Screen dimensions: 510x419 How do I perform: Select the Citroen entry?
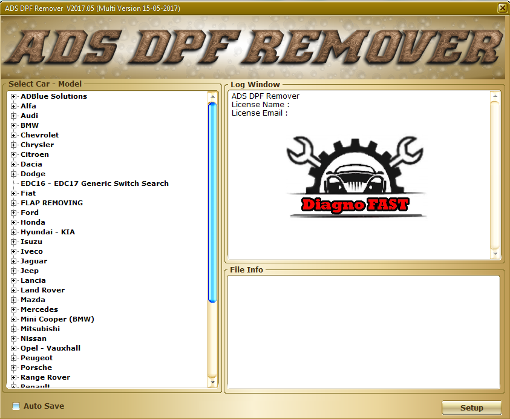coord(35,154)
